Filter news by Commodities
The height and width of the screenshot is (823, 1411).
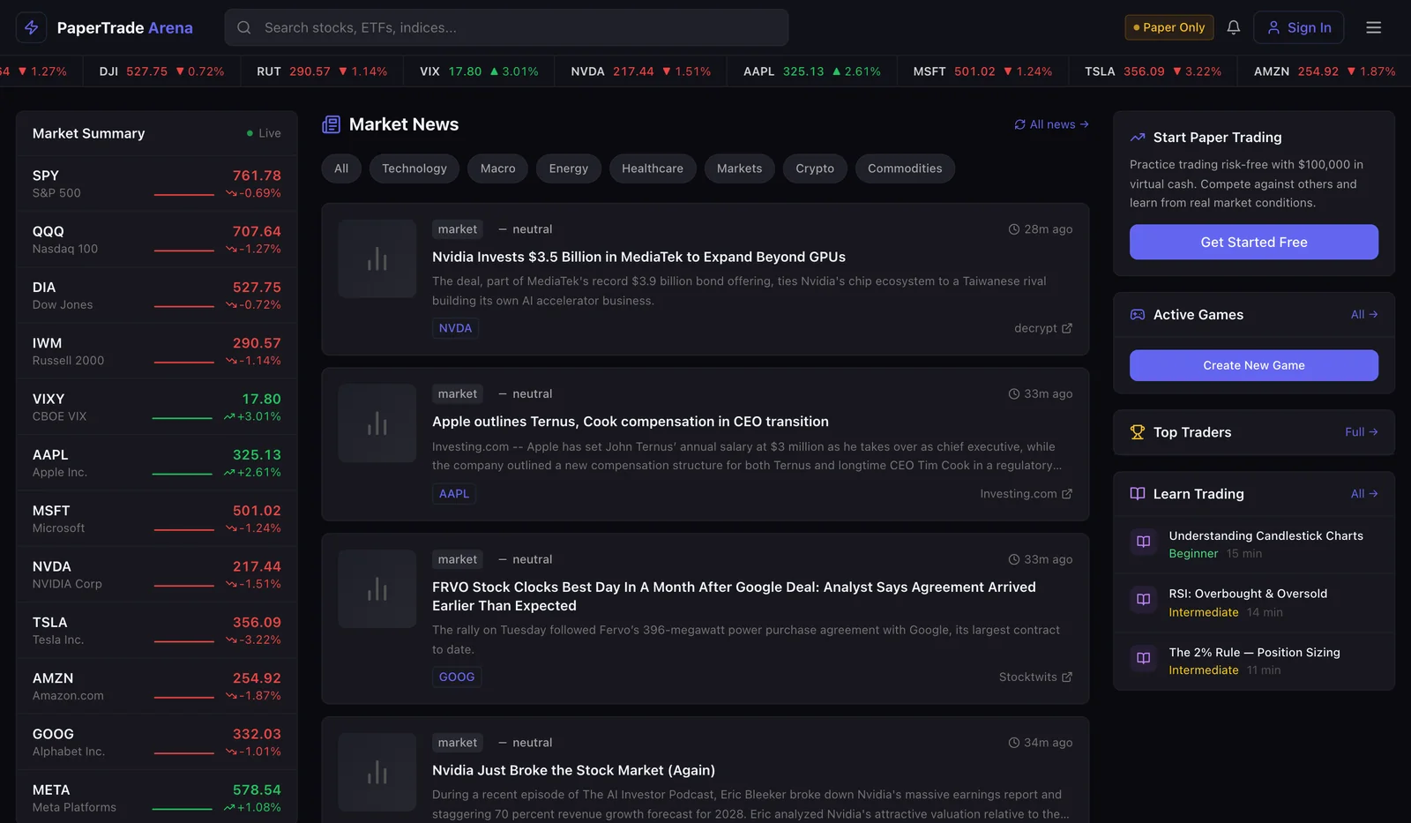point(905,168)
